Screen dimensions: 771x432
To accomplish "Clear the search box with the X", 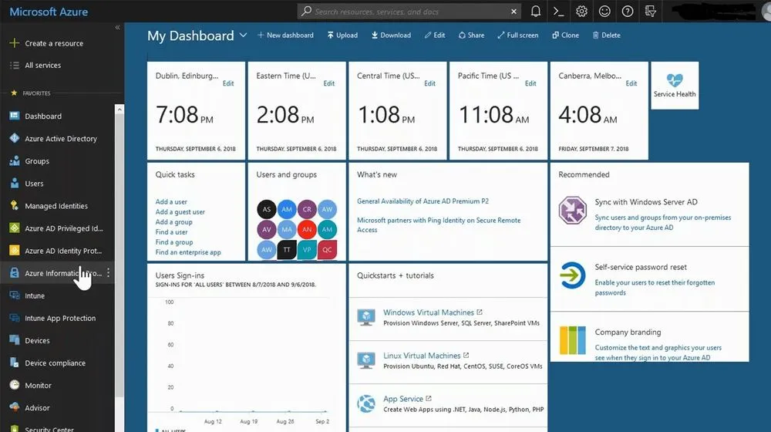I will [513, 12].
